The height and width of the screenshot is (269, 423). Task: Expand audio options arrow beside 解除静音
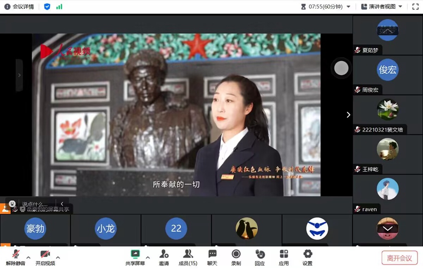28,258
